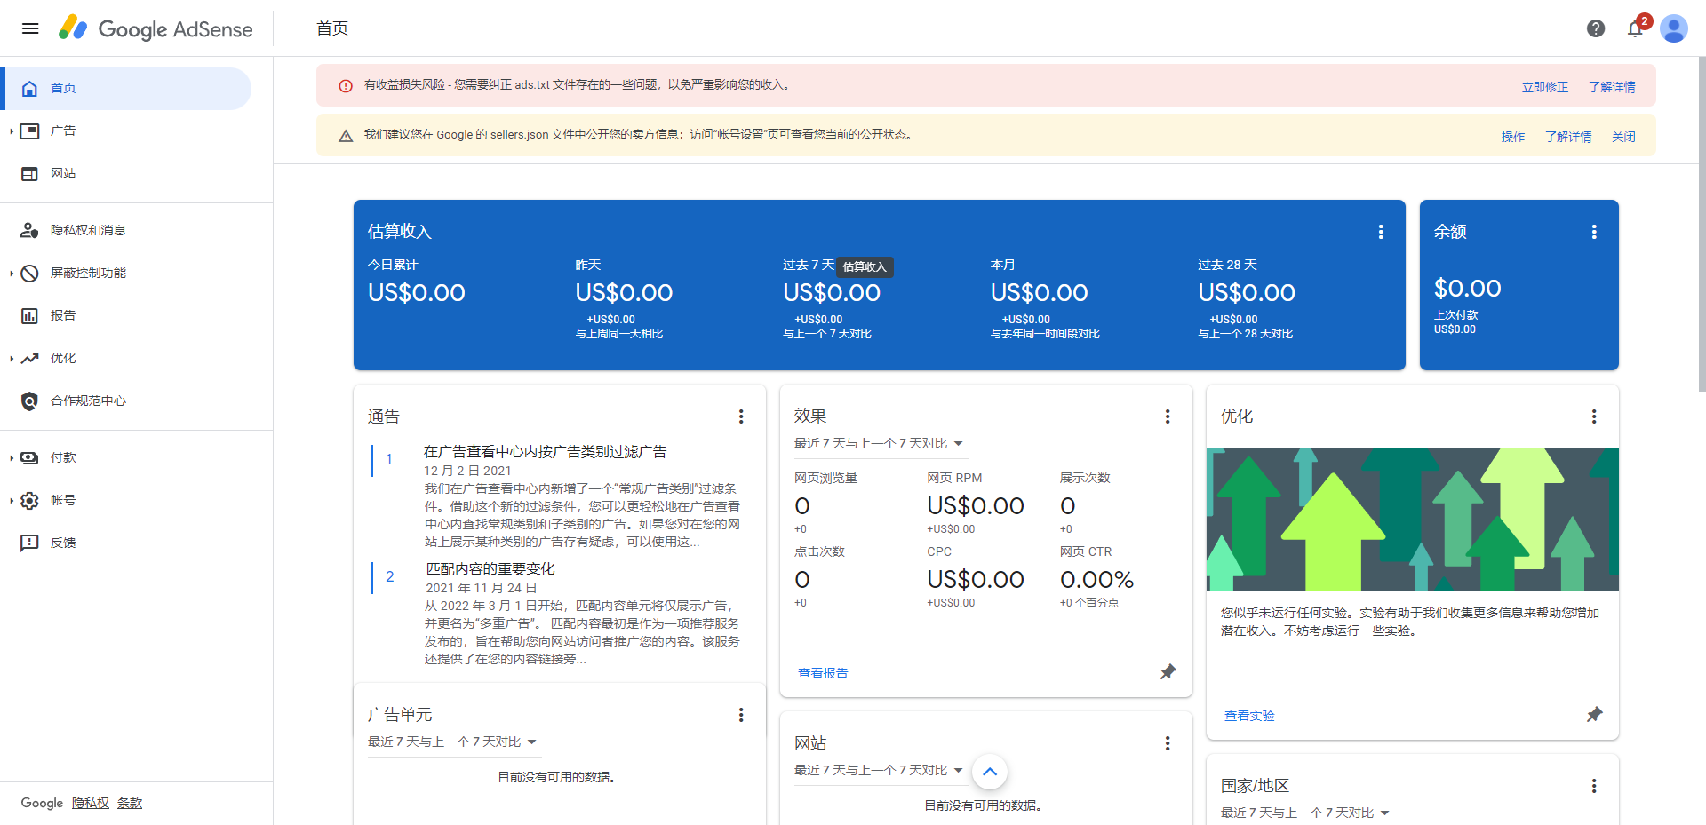Toggle pin on the 优化 card
The height and width of the screenshot is (825, 1706).
coord(1594,715)
